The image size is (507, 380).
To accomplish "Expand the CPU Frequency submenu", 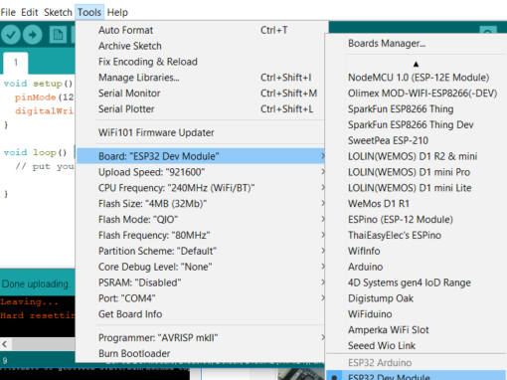I will tap(201, 188).
